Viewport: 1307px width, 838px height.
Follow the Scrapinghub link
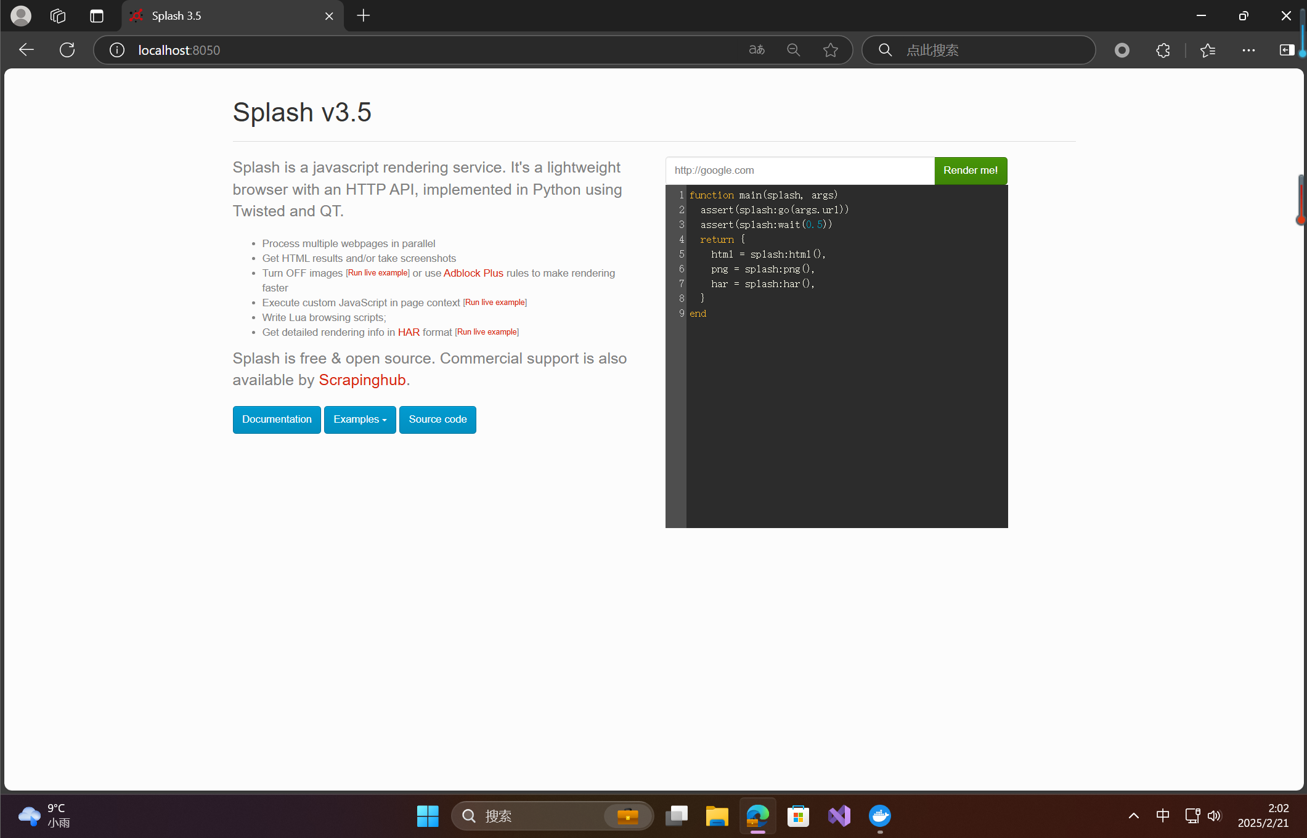click(362, 380)
